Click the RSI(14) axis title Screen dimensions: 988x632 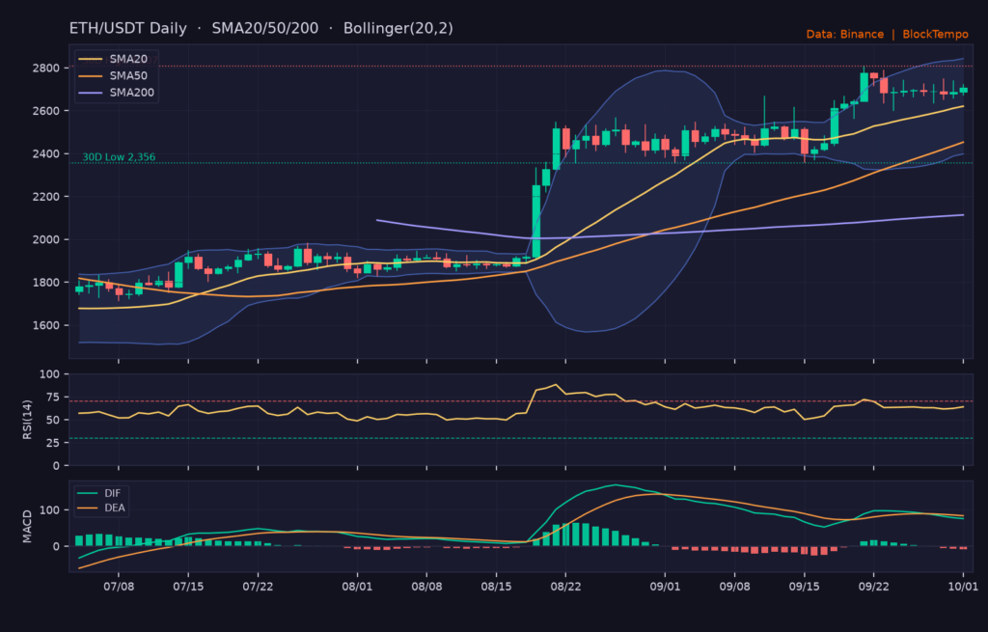point(27,419)
